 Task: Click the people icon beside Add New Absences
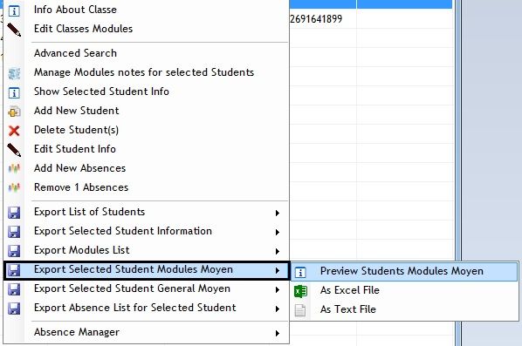(14, 169)
